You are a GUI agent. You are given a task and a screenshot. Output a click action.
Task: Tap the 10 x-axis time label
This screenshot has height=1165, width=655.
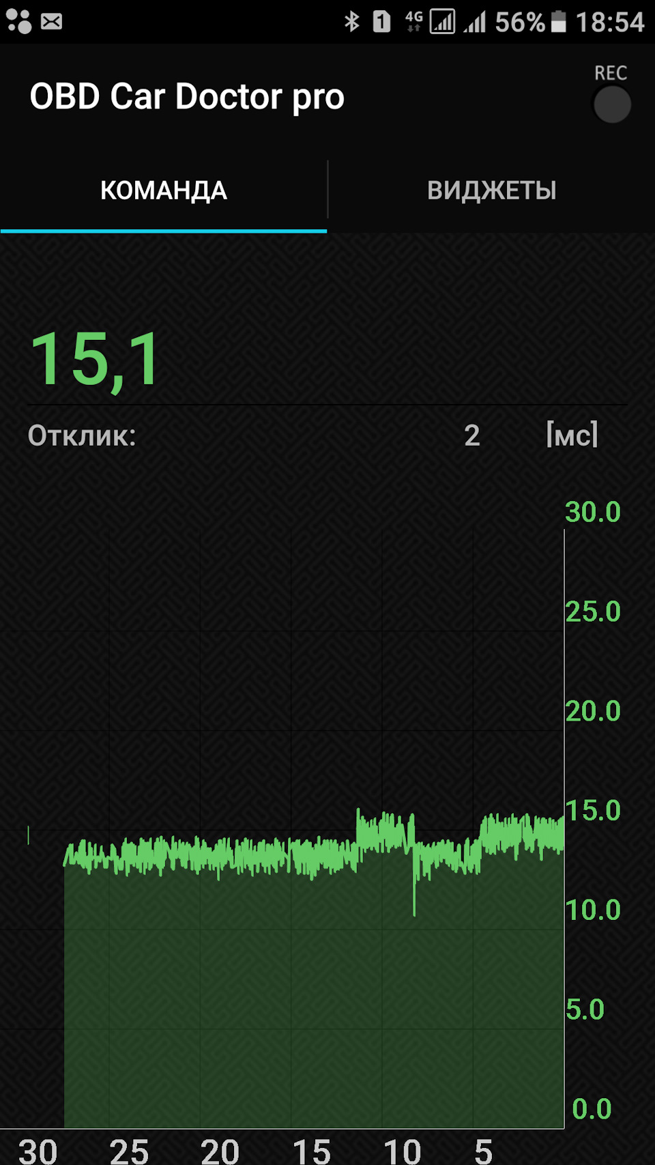[402, 1151]
